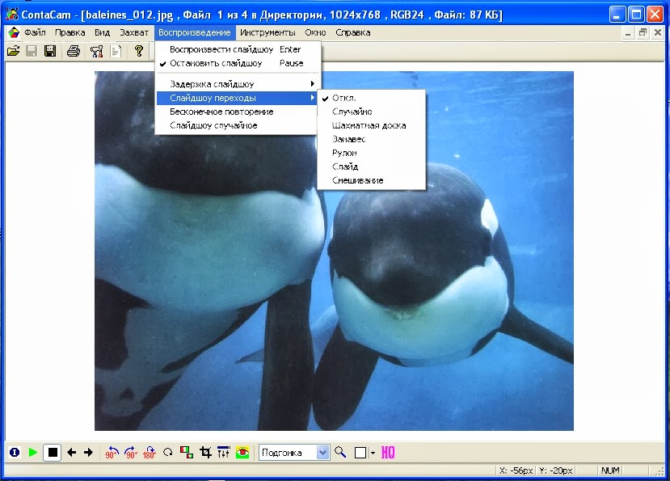Toggle the pink HQ quality button

click(388, 453)
